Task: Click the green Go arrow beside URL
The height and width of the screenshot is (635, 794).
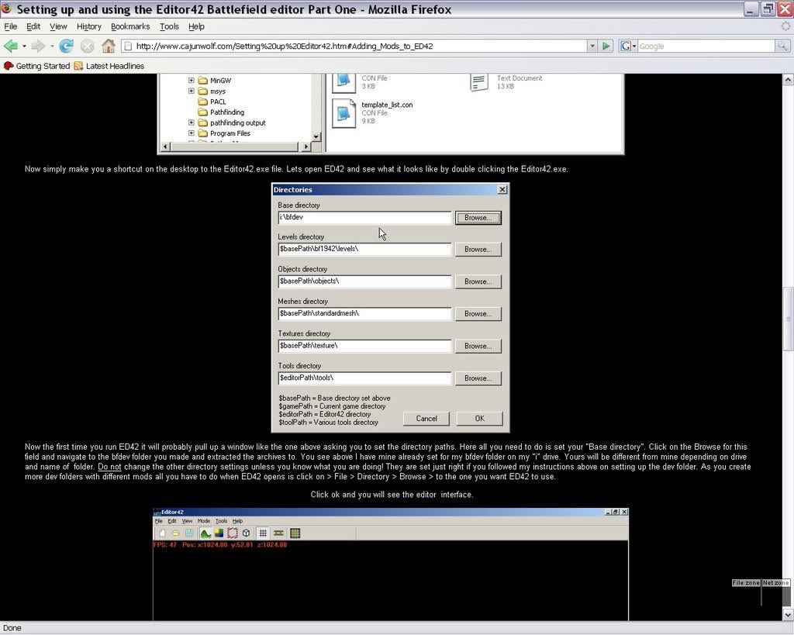Action: tap(606, 46)
